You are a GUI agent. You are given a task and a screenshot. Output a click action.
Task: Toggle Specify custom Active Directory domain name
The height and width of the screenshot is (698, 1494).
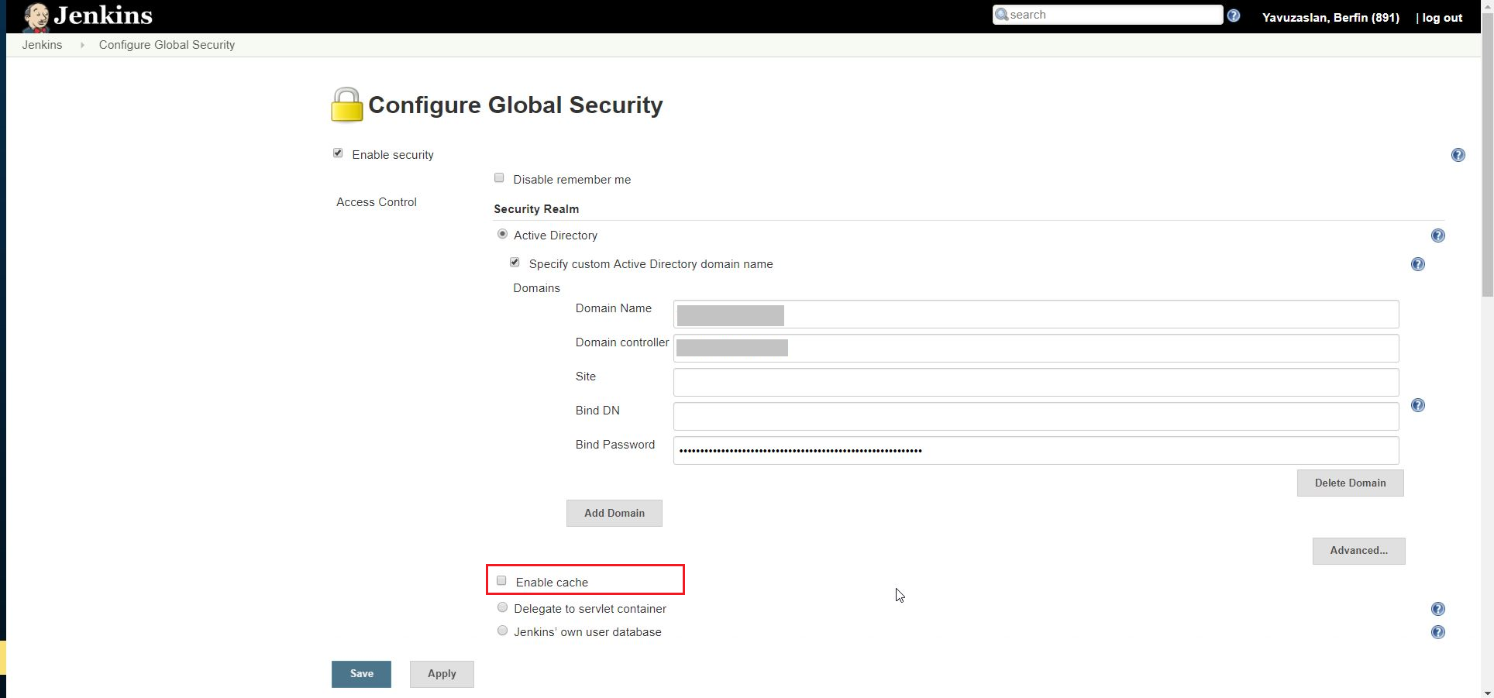(x=515, y=263)
